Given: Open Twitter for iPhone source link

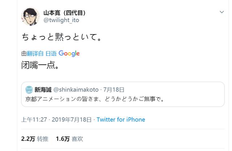Looking at the screenshot, I should pyautogui.click(x=121, y=119).
